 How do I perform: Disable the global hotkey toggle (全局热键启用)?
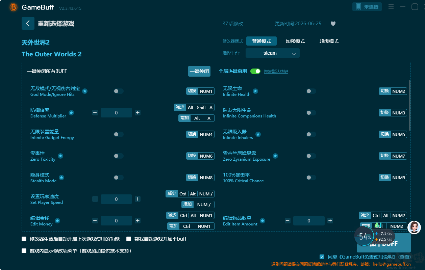[x=255, y=71]
